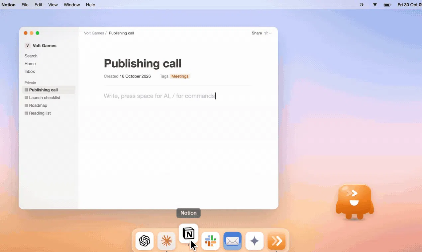Click the menu bar date and time

[x=409, y=5]
